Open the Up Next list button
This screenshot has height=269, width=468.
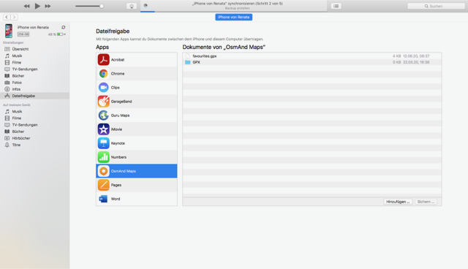coord(336,6)
